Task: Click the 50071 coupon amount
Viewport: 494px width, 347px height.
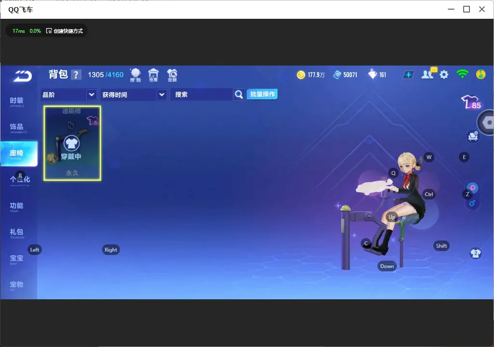Action: click(351, 75)
